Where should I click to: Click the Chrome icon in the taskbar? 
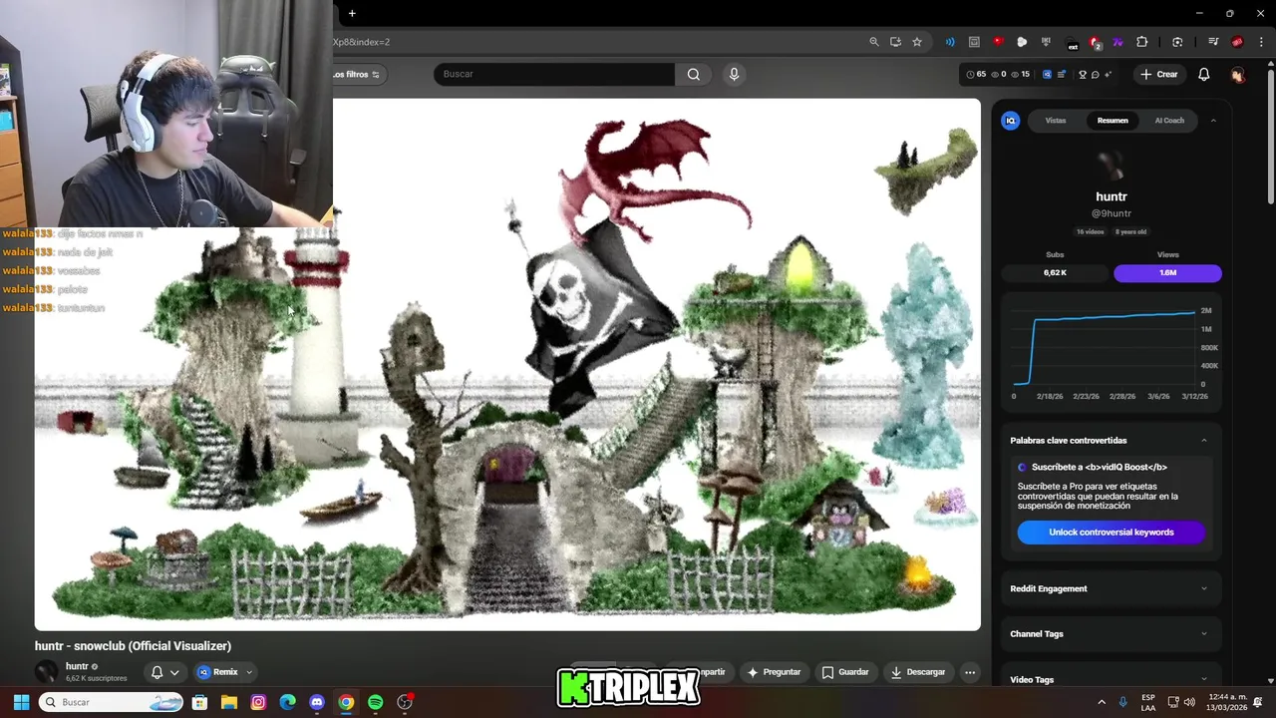(x=346, y=702)
